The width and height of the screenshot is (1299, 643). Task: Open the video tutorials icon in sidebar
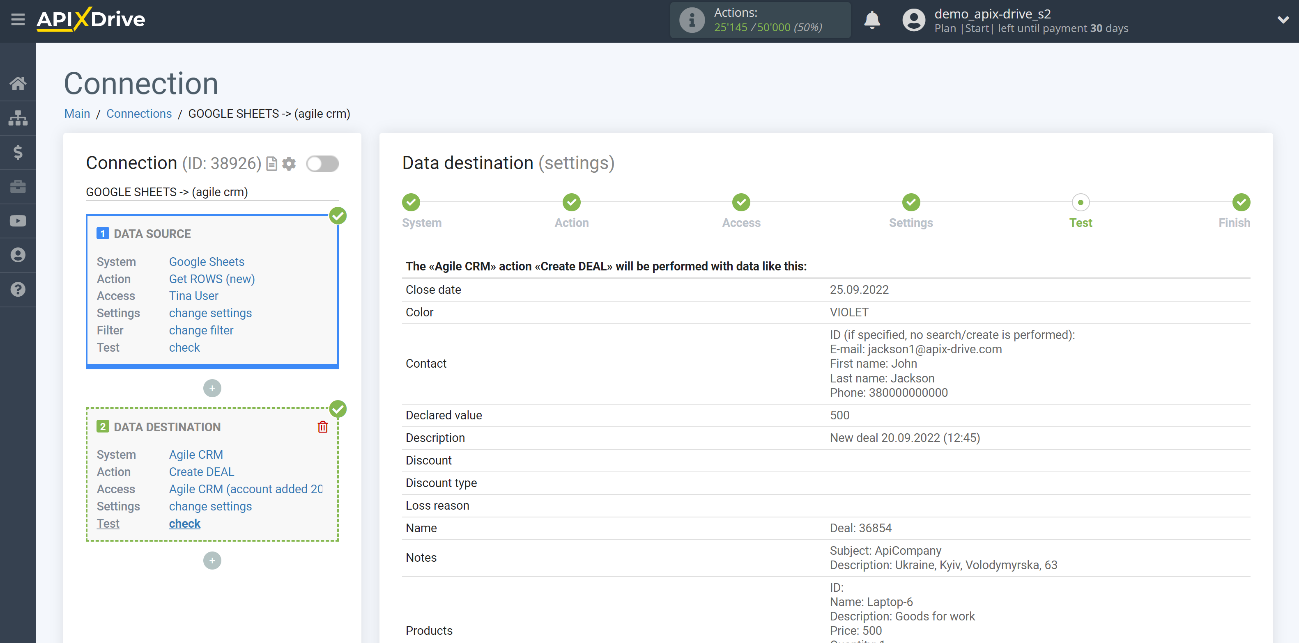pyautogui.click(x=18, y=221)
